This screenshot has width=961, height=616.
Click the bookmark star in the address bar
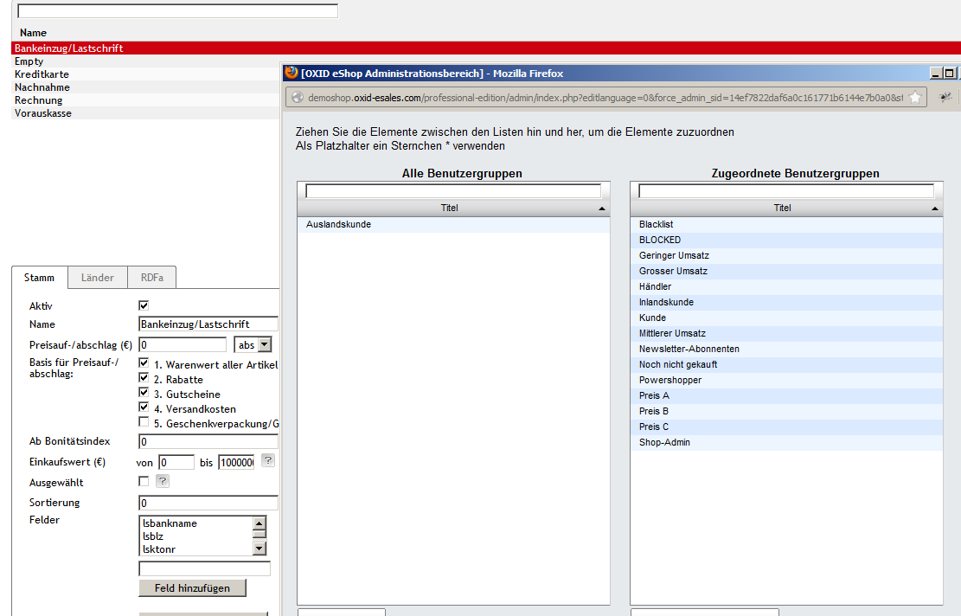[915, 98]
